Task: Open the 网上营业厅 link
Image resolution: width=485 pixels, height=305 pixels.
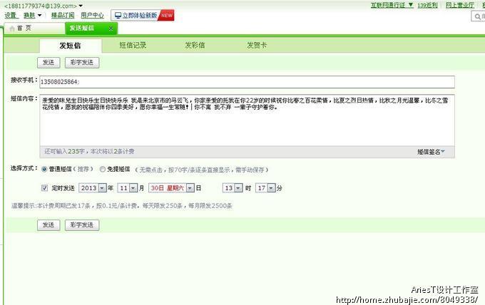Action: pos(460,5)
